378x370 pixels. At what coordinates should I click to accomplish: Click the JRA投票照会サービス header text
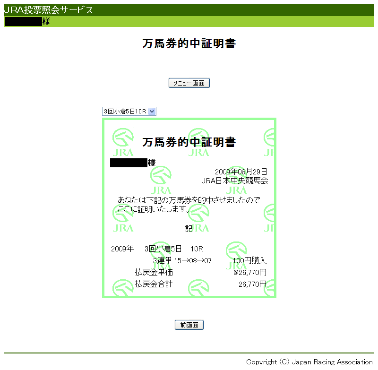coord(49,10)
